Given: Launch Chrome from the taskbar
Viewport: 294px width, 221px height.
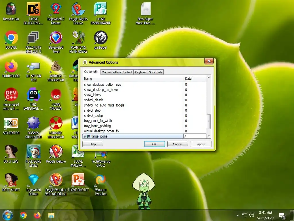Looking at the screenshot, I should [x=23, y=215].
